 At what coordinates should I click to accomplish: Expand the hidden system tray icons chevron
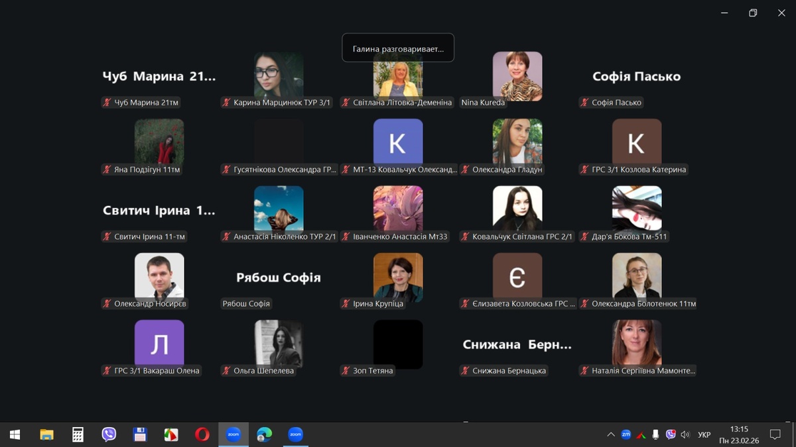610,434
